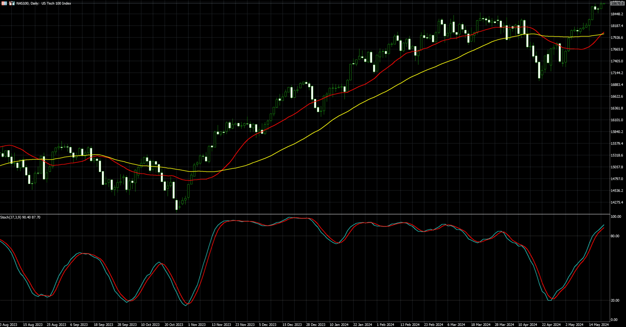Click the 18448.2 price scale value
The image size is (626, 327).
pyautogui.click(x=617, y=14)
